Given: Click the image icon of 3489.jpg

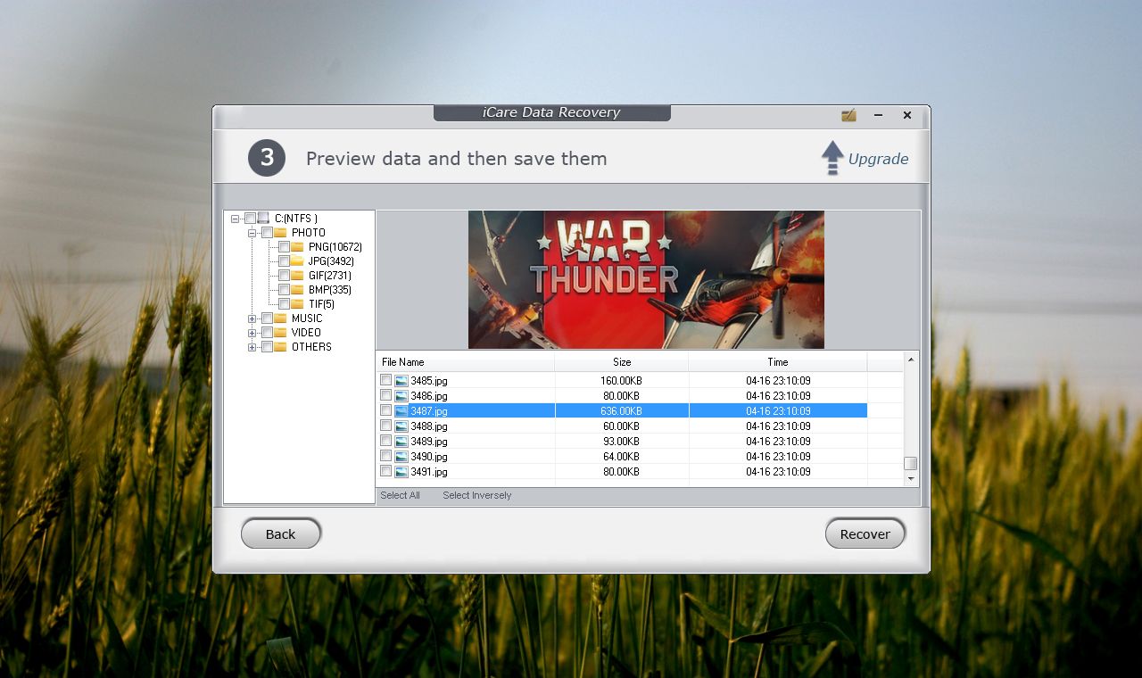Looking at the screenshot, I should click(x=401, y=441).
